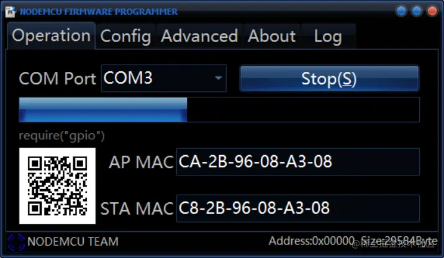Click the NodeMCU programmer title bar icon
The width and height of the screenshot is (444, 258).
[x=11, y=12]
